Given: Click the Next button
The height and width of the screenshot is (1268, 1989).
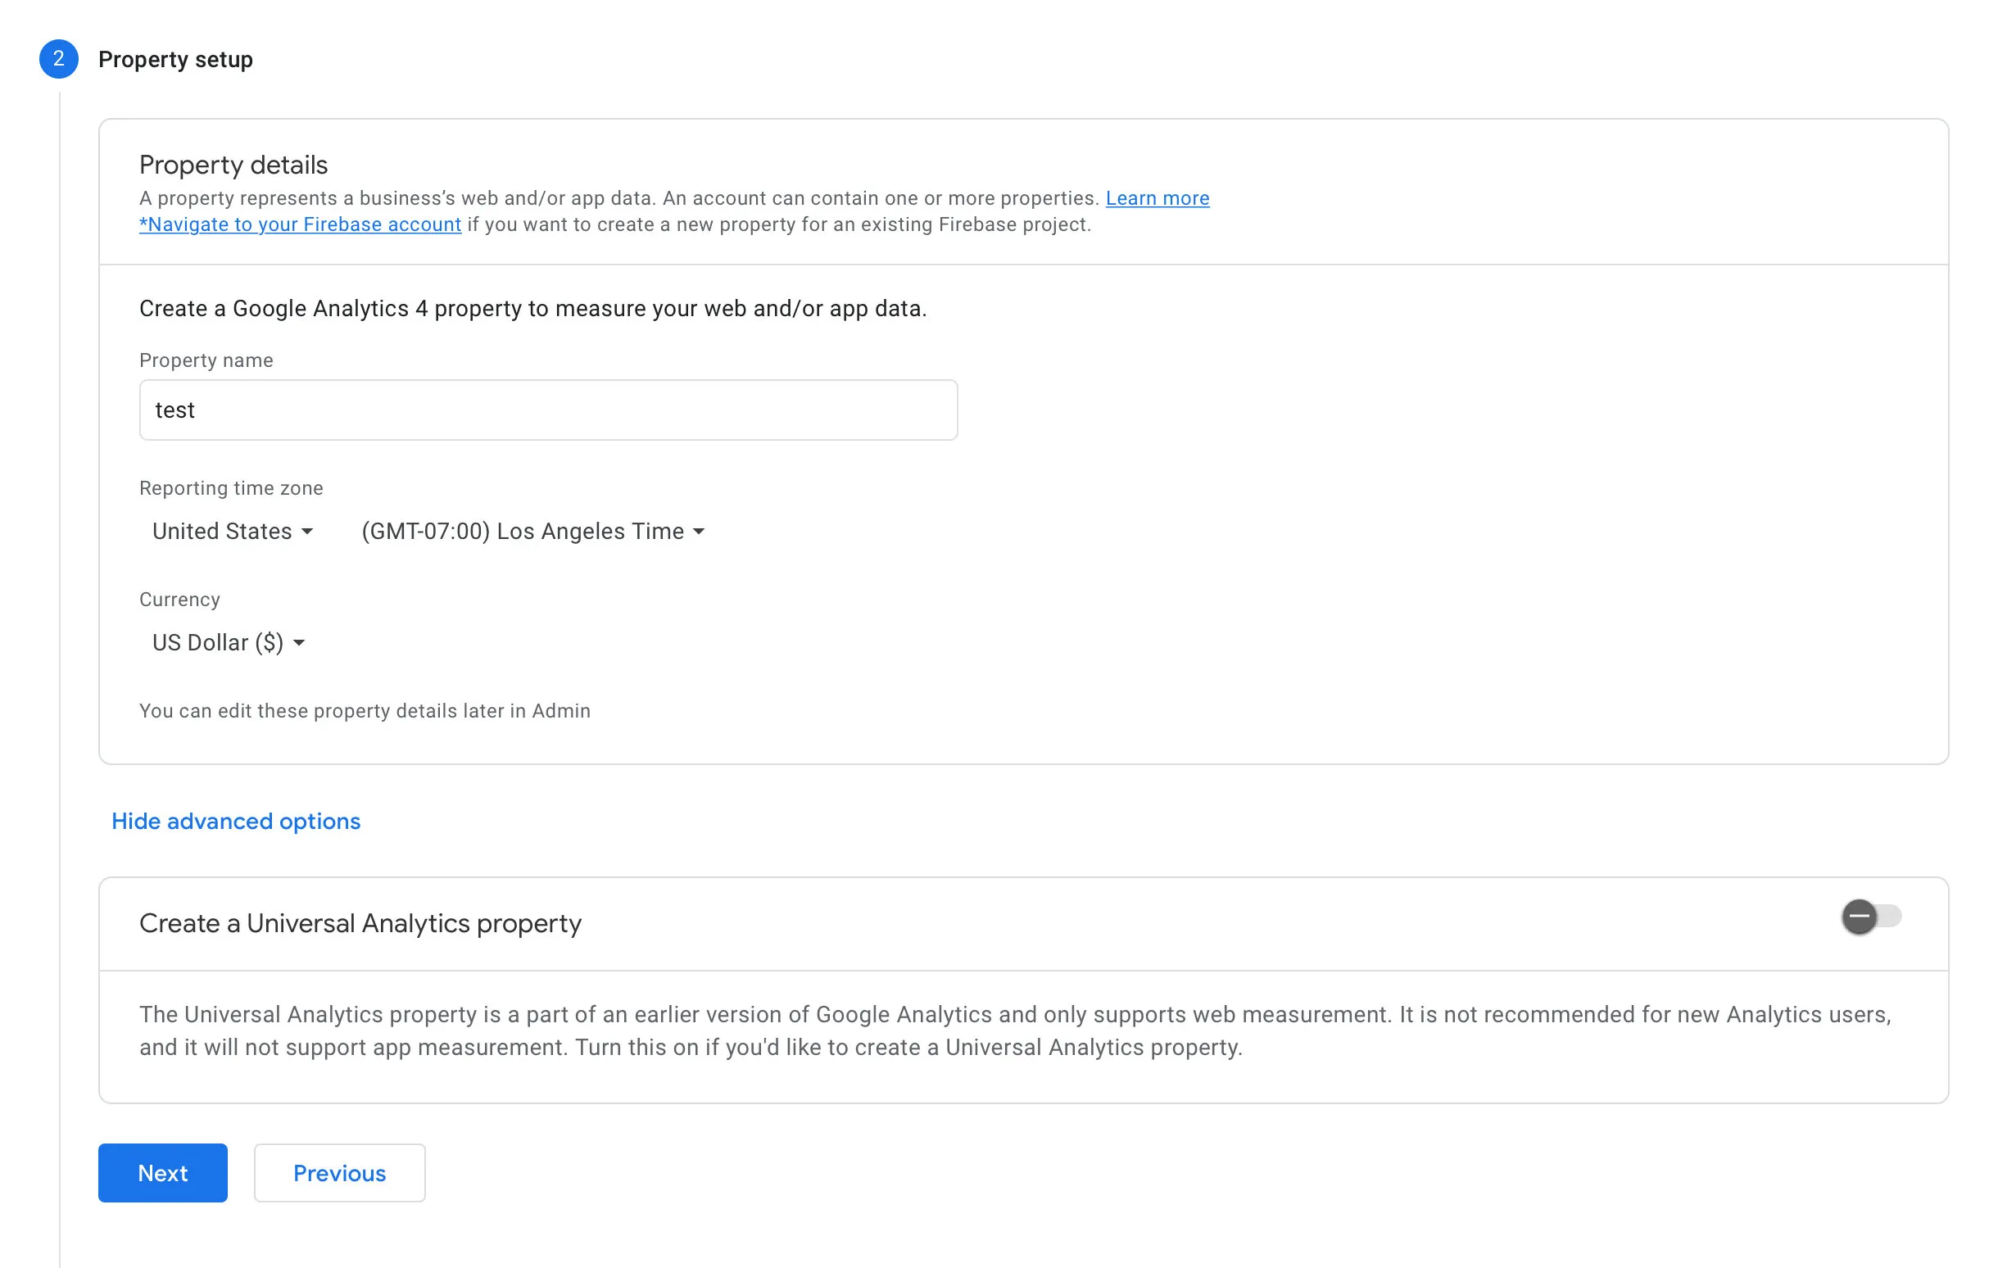Looking at the screenshot, I should pos(162,1173).
